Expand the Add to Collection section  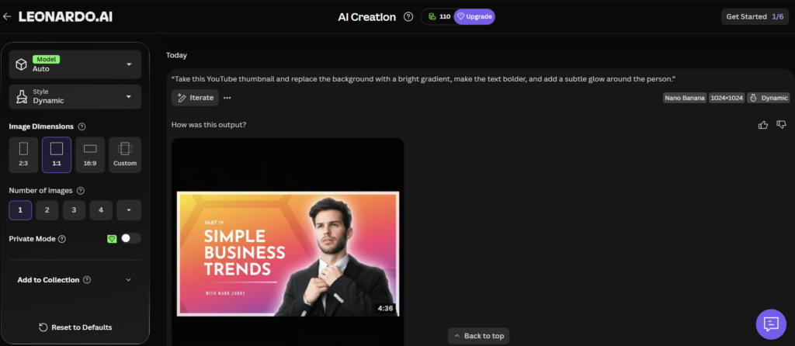75,279
